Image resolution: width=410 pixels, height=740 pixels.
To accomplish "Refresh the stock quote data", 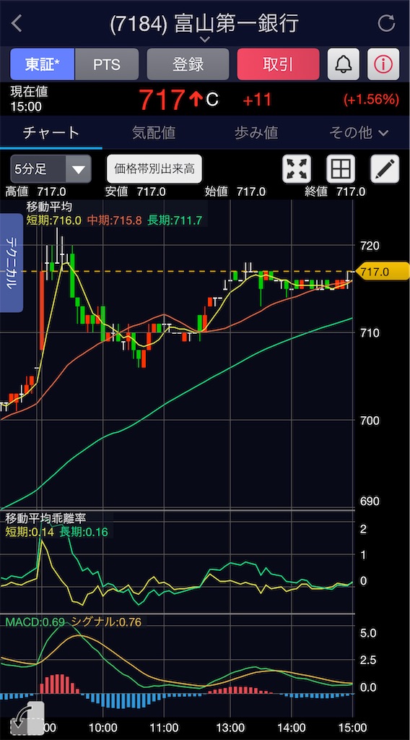I will click(386, 23).
